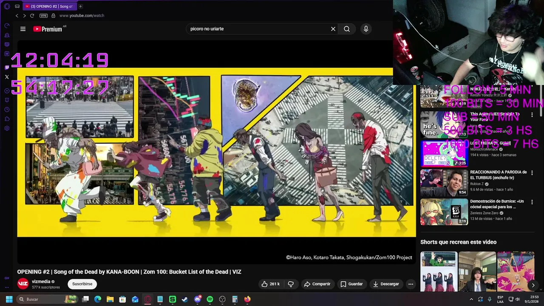The width and height of the screenshot is (544, 306).
Task: Open the vizmedia channel name link
Action: [x=41, y=281]
